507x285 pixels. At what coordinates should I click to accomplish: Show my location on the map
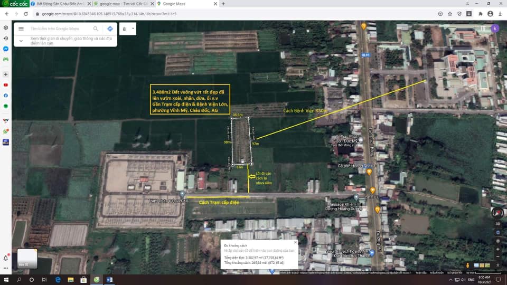pyautogui.click(x=497, y=241)
